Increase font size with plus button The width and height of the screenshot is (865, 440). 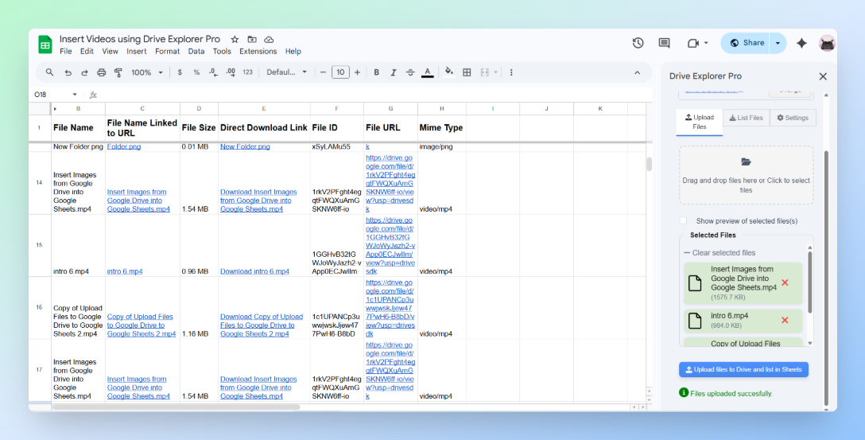coord(358,72)
